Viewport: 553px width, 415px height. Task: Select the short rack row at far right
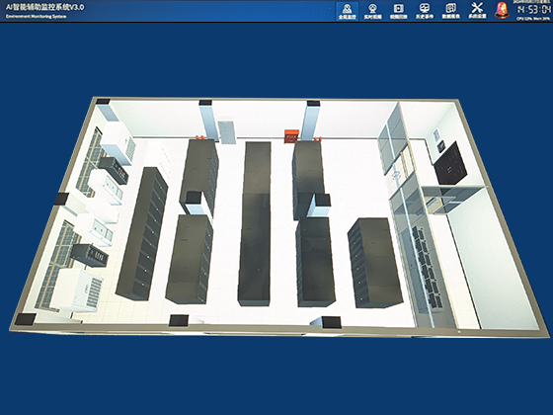point(374,263)
